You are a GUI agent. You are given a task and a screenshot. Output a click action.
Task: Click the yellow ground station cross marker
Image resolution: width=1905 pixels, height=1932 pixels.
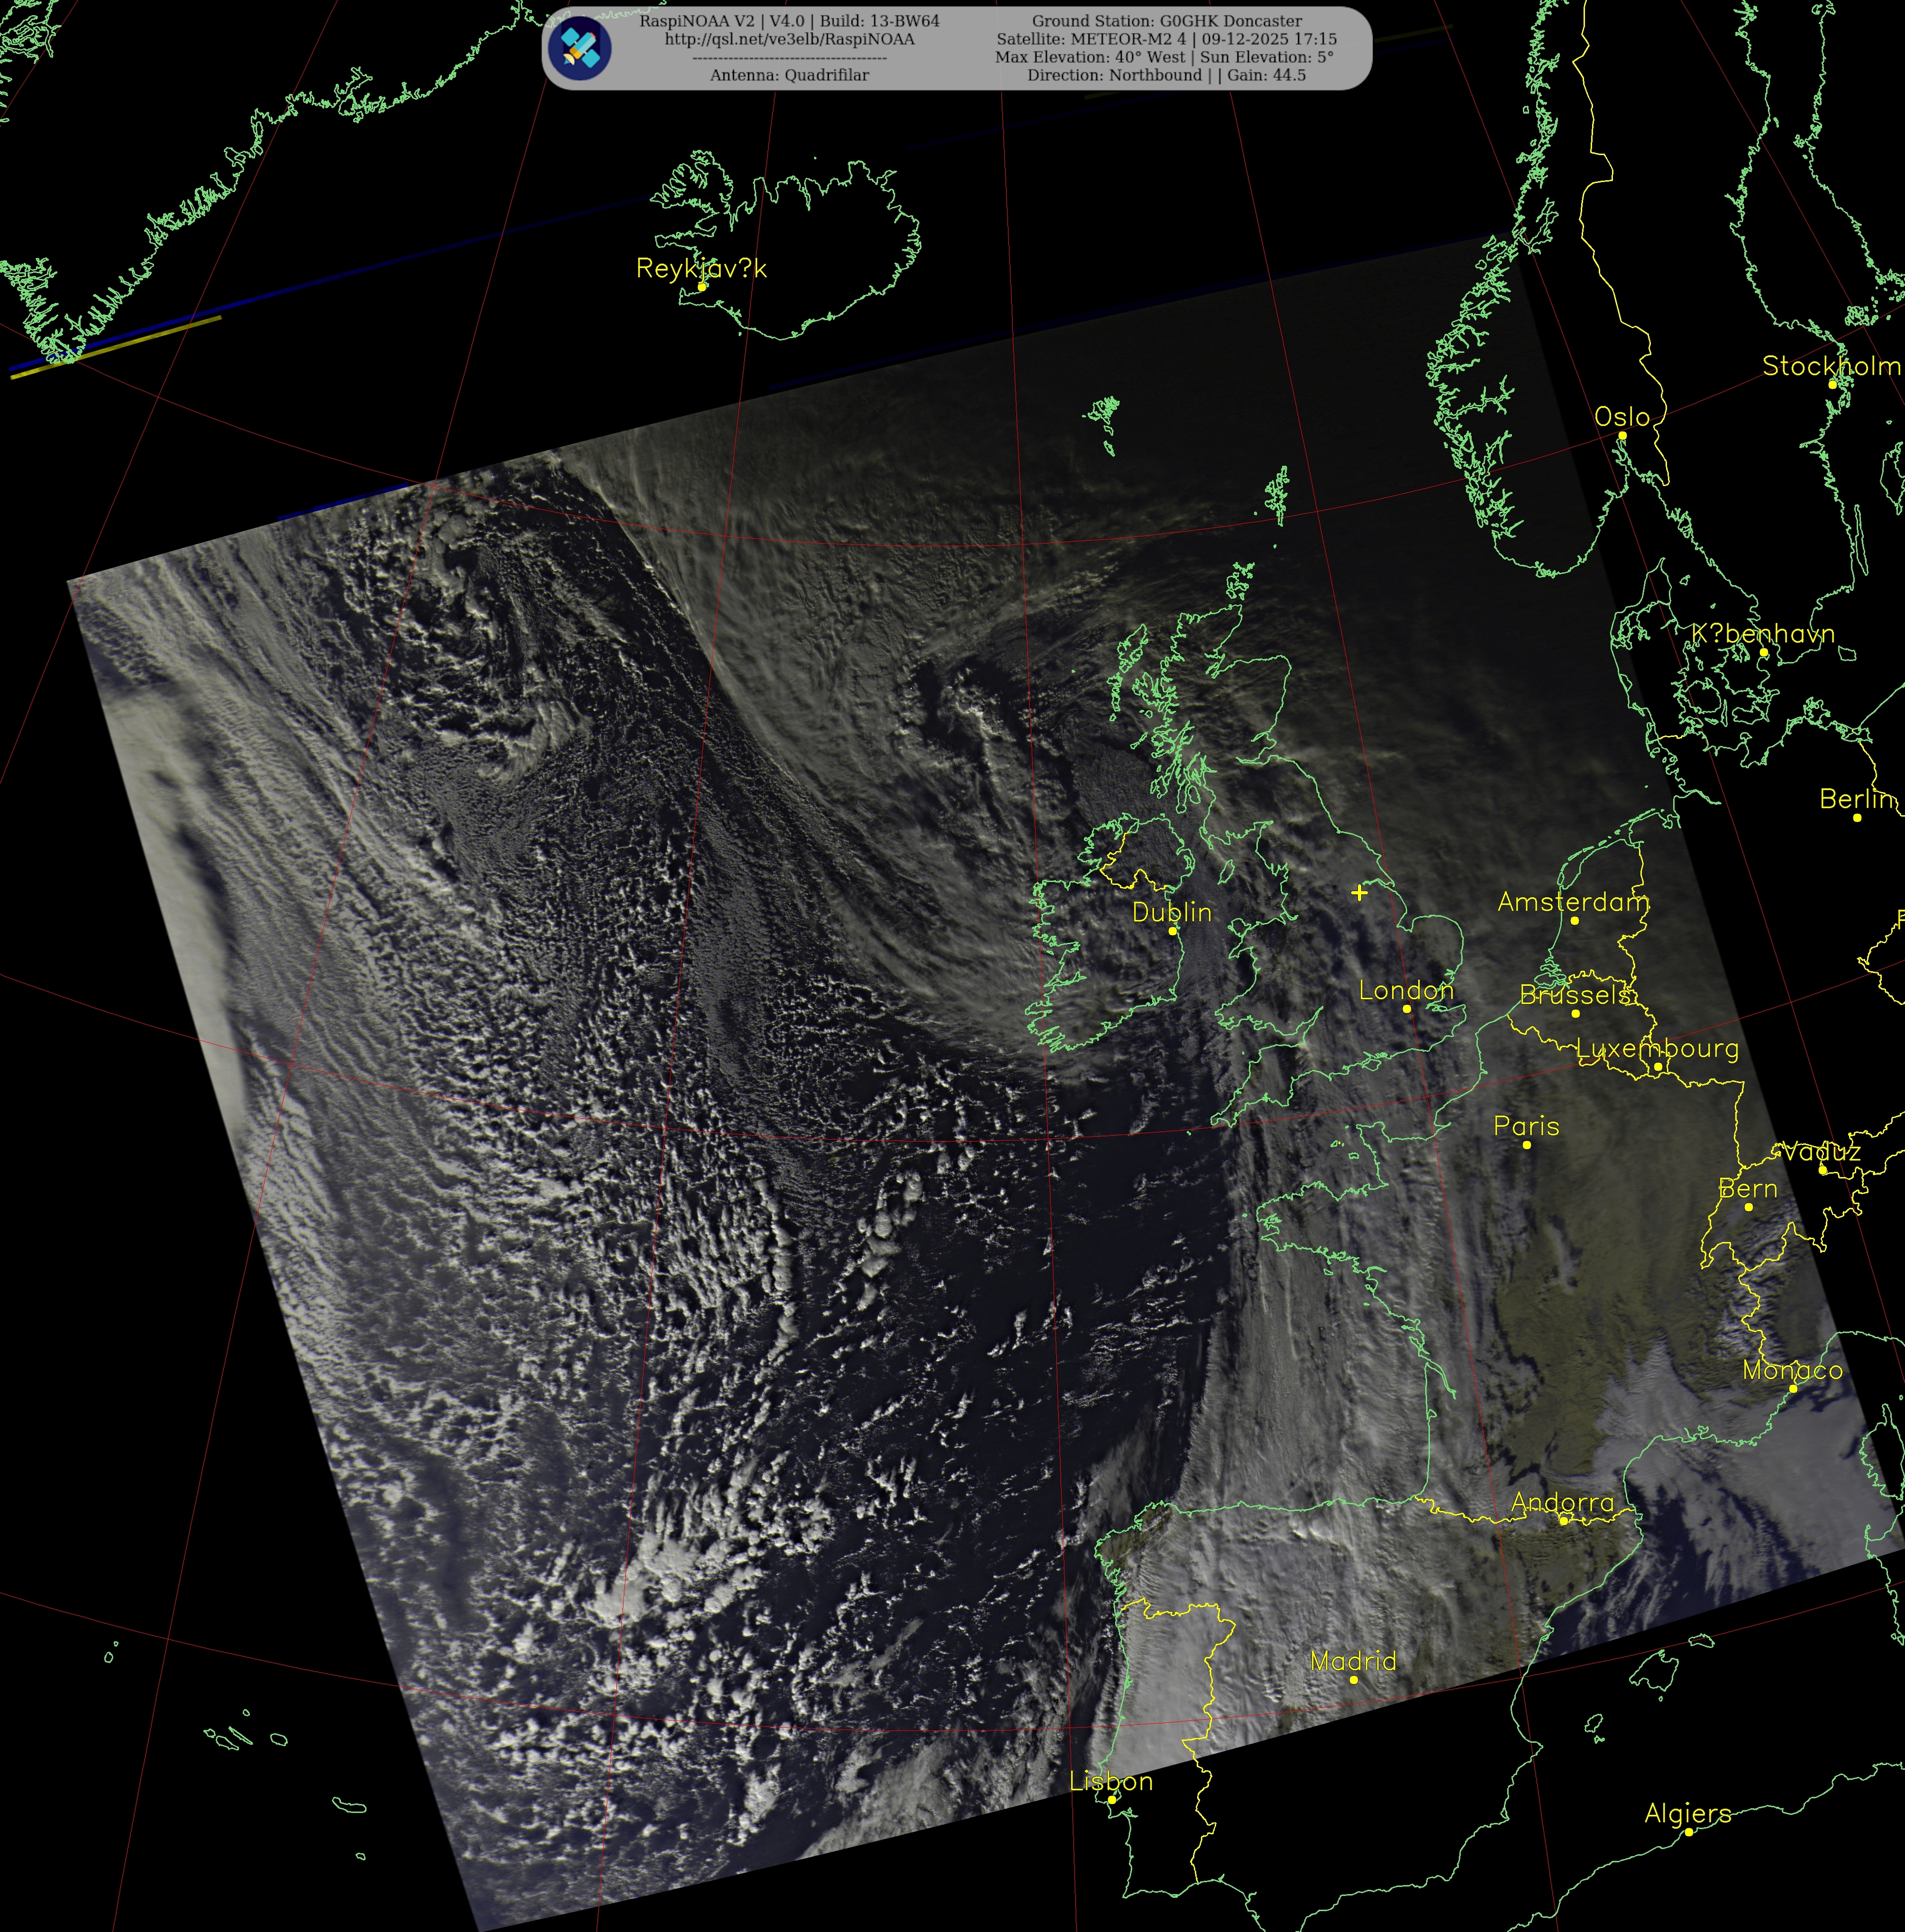coord(1359,892)
